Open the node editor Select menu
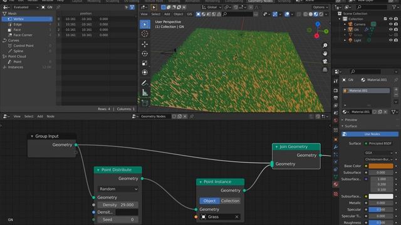 click(x=29, y=116)
